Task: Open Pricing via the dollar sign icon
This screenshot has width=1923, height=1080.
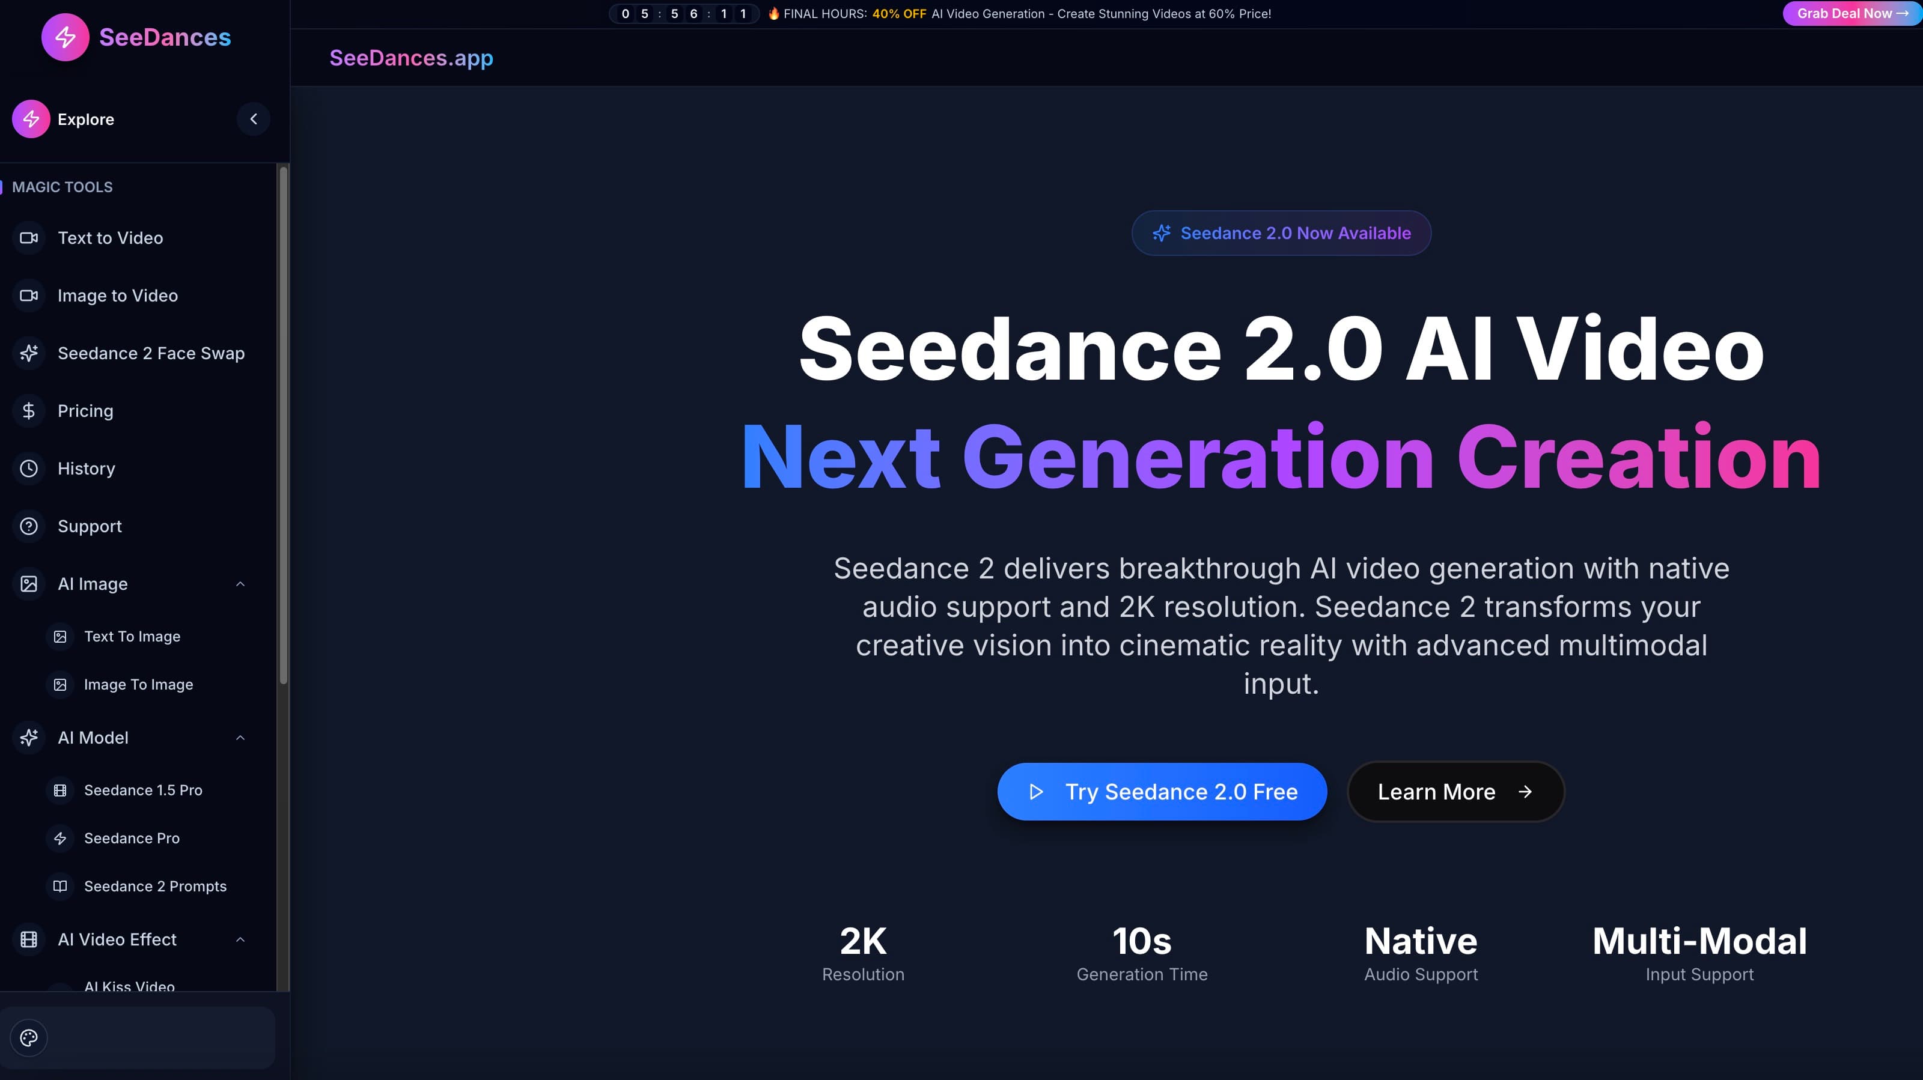Action: (x=28, y=410)
